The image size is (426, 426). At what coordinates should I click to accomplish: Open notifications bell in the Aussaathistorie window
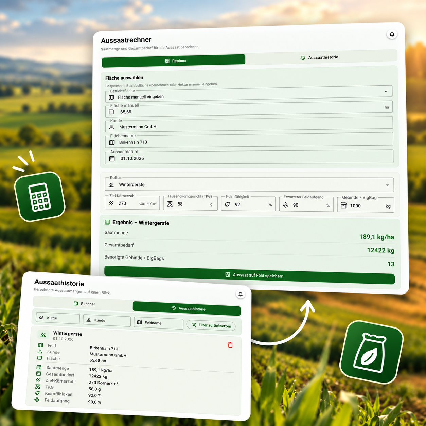[241, 294]
